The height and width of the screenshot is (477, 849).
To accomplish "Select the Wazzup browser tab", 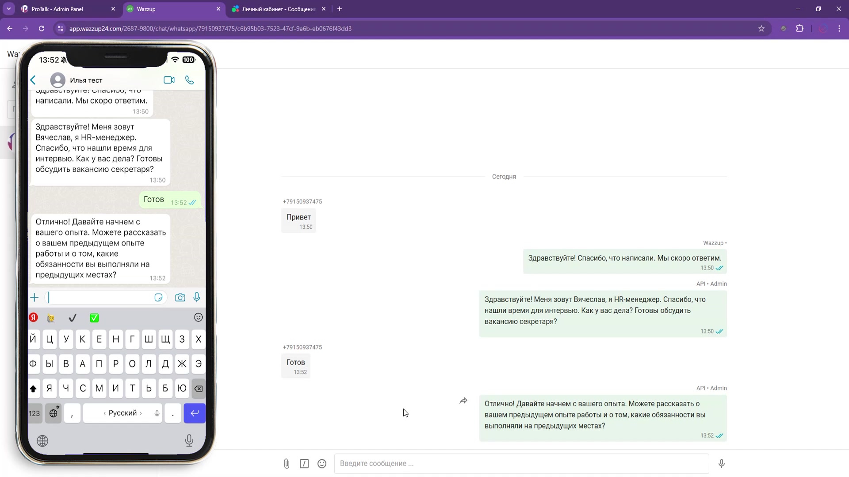I will pos(174,9).
